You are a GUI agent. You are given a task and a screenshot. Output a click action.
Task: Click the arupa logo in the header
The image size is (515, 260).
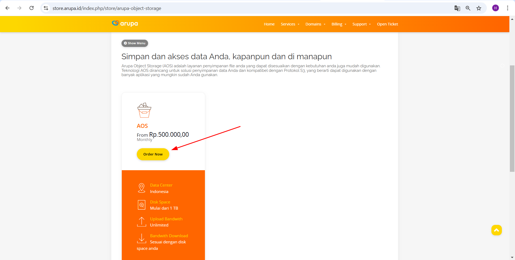(124, 24)
